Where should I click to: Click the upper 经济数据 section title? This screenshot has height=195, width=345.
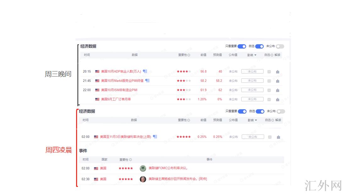[88, 46]
